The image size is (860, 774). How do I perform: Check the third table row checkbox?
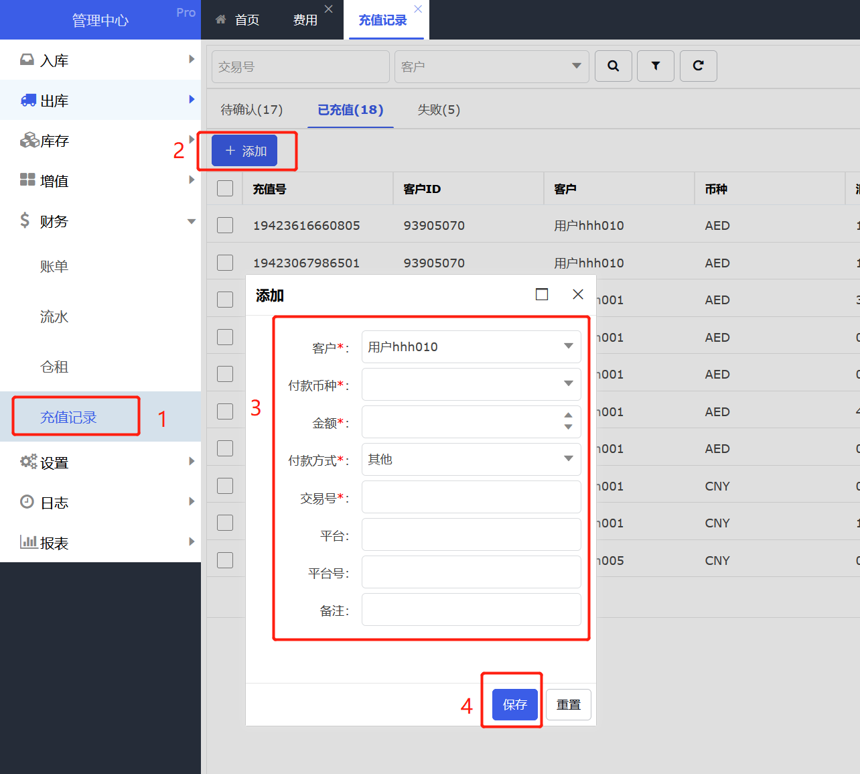coord(225,300)
